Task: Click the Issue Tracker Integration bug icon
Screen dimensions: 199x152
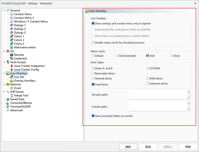Action: point(12,66)
